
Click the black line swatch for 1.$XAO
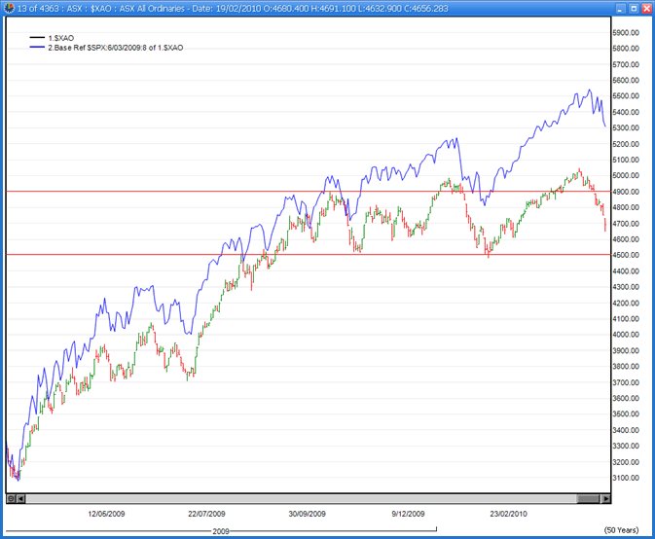click(37, 38)
